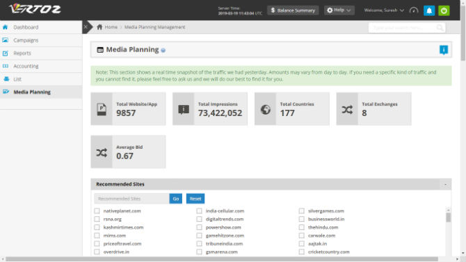Click the Total Countries globe icon
This screenshot has height=262, width=466.
tap(266, 109)
